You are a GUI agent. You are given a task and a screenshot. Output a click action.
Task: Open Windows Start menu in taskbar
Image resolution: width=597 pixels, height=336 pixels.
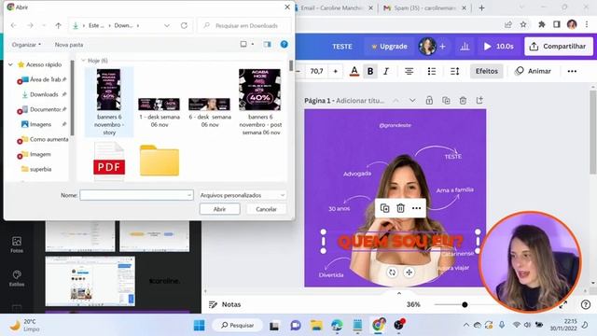pos(199,326)
